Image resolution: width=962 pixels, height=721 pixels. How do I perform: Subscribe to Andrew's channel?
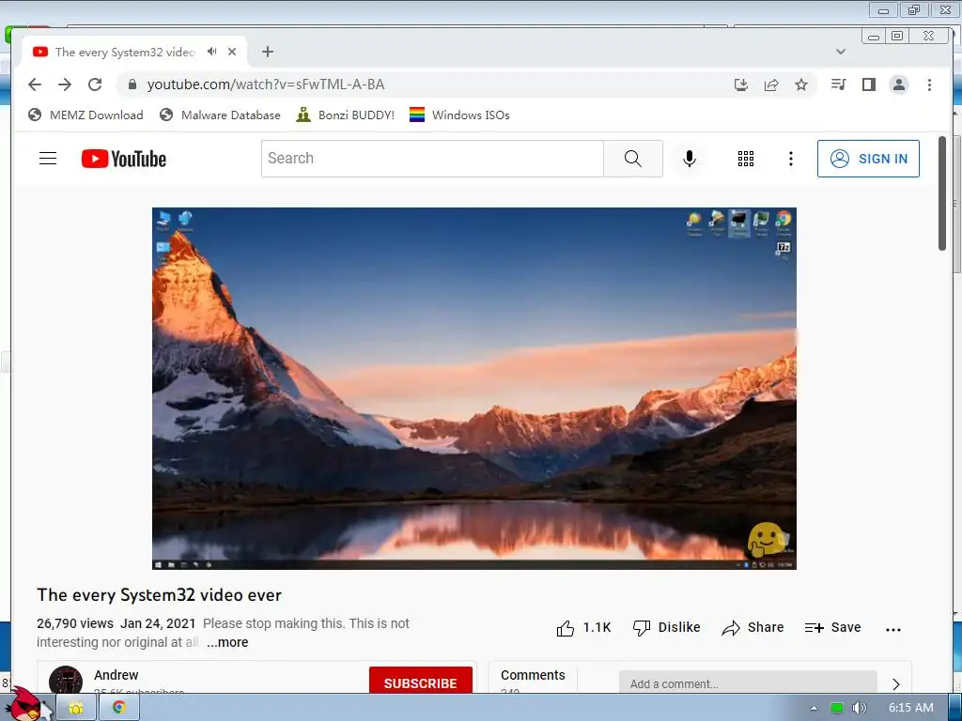[x=421, y=681]
